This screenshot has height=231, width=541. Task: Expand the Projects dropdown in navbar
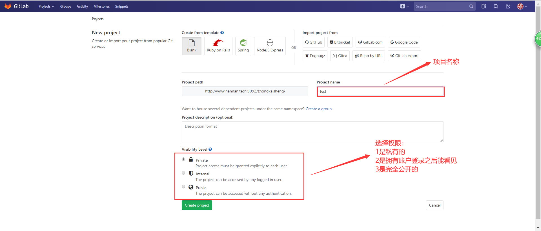click(x=46, y=6)
